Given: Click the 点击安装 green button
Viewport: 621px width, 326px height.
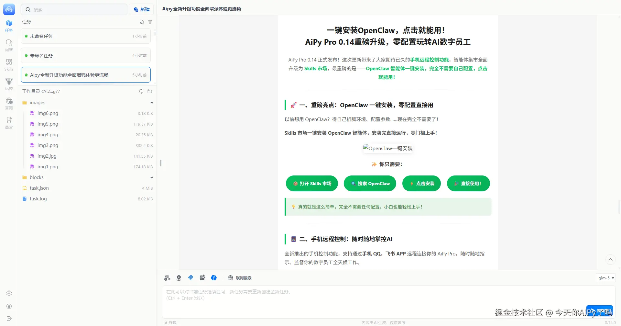Looking at the screenshot, I should (x=421, y=184).
